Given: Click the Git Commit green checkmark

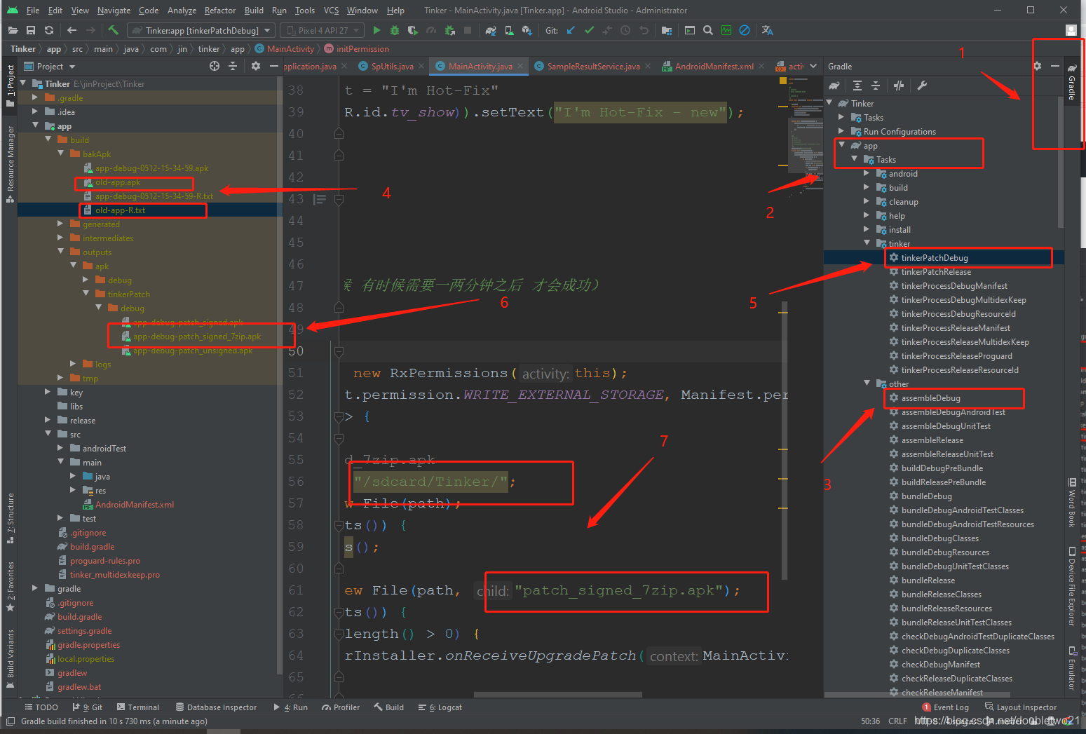Looking at the screenshot, I should pos(589,30).
